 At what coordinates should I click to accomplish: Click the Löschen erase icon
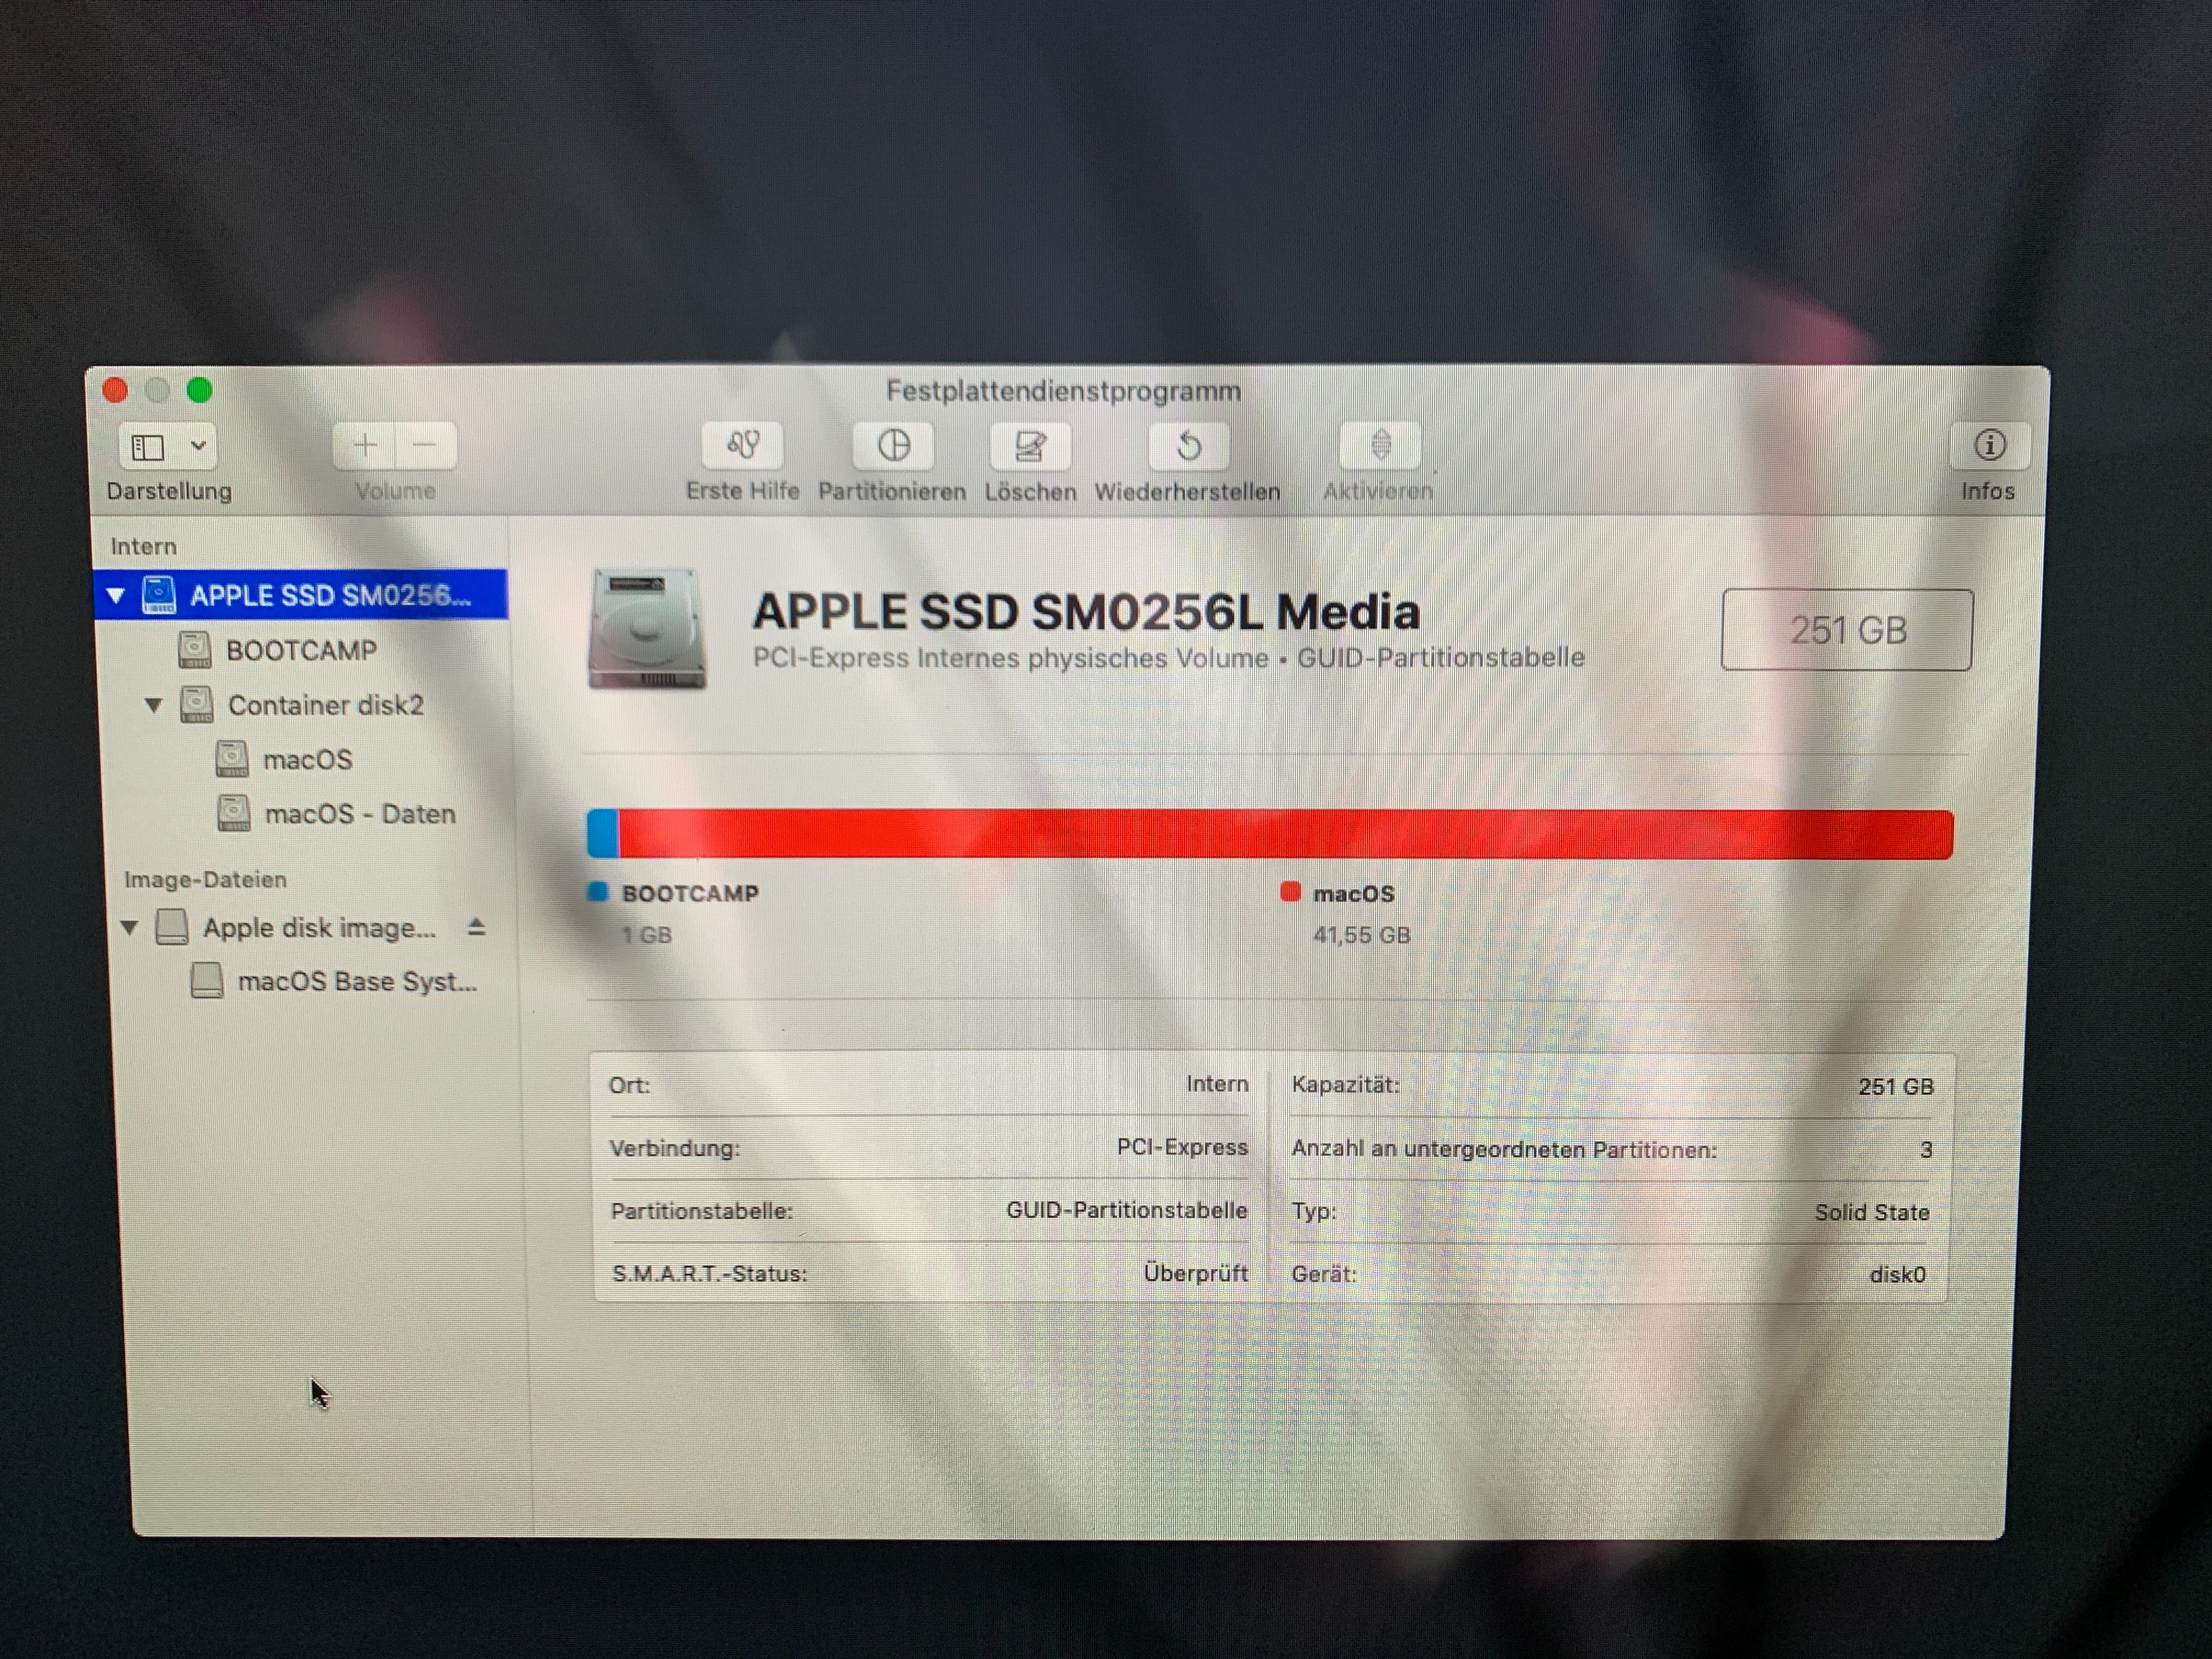click(x=1030, y=446)
